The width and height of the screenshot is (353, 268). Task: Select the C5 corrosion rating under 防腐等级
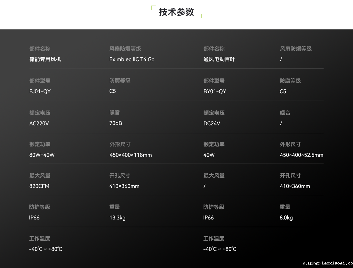pos(112,91)
